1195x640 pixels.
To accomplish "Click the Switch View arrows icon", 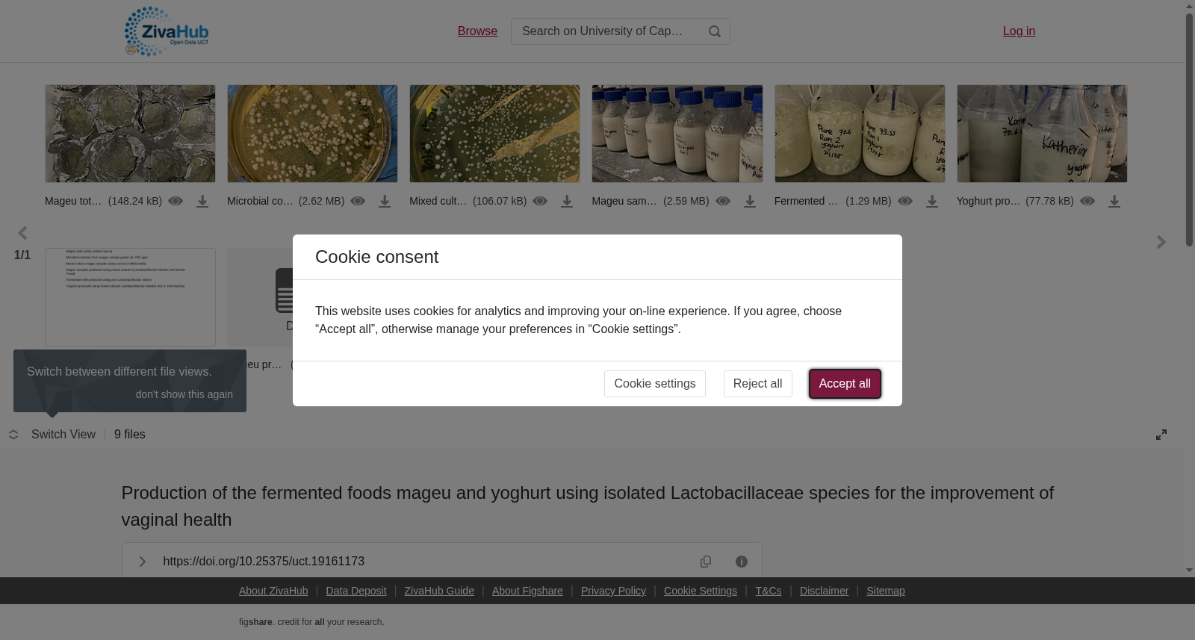I will coord(13,435).
